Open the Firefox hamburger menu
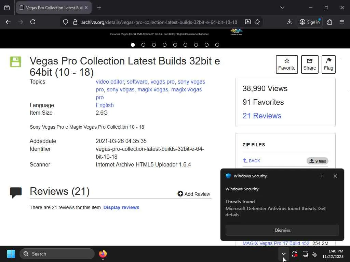The height and width of the screenshot is (262, 350). click(x=342, y=22)
